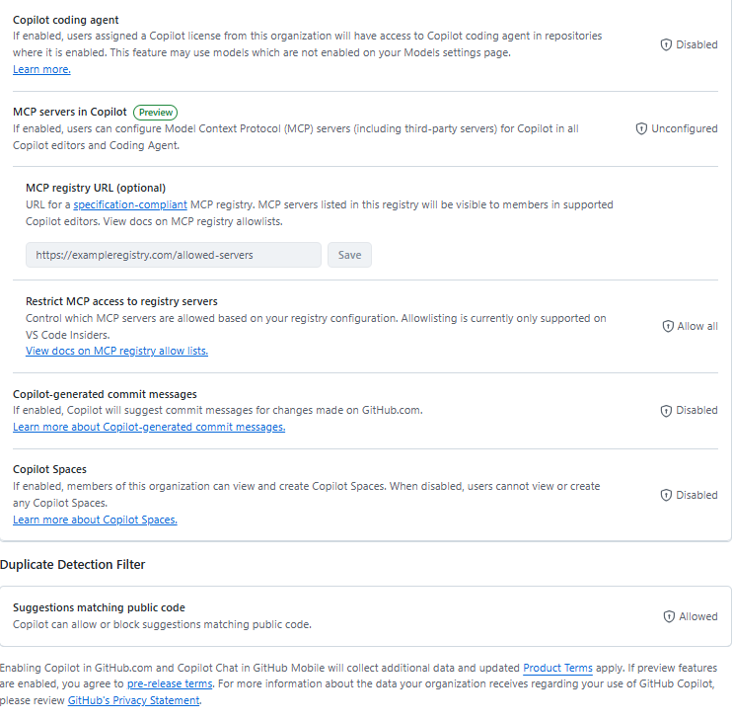This screenshot has width=733, height=721.
Task: Click shield icon for Copilot Spaces Disabled
Action: click(666, 495)
